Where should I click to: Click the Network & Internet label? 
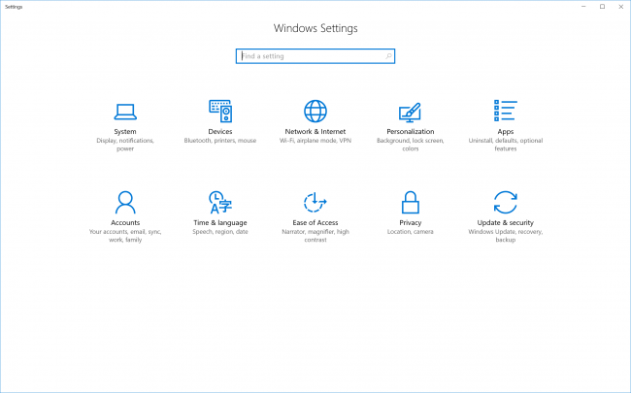315,132
